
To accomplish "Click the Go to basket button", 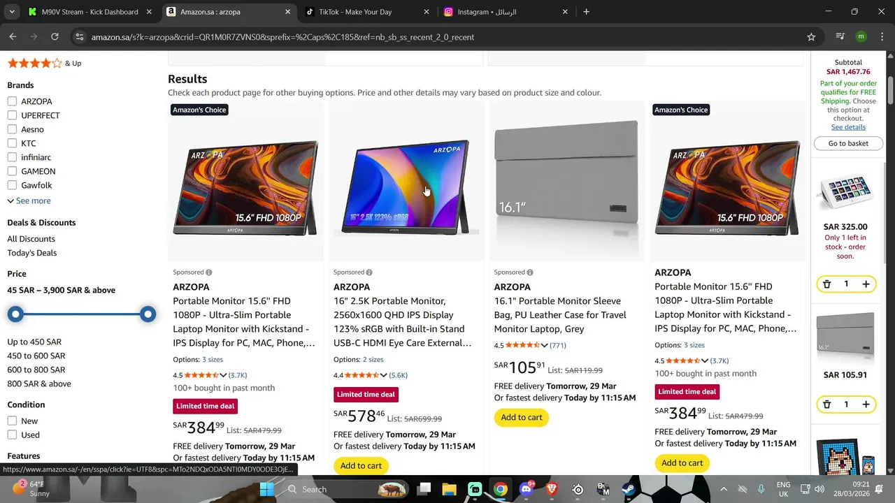I will (848, 143).
